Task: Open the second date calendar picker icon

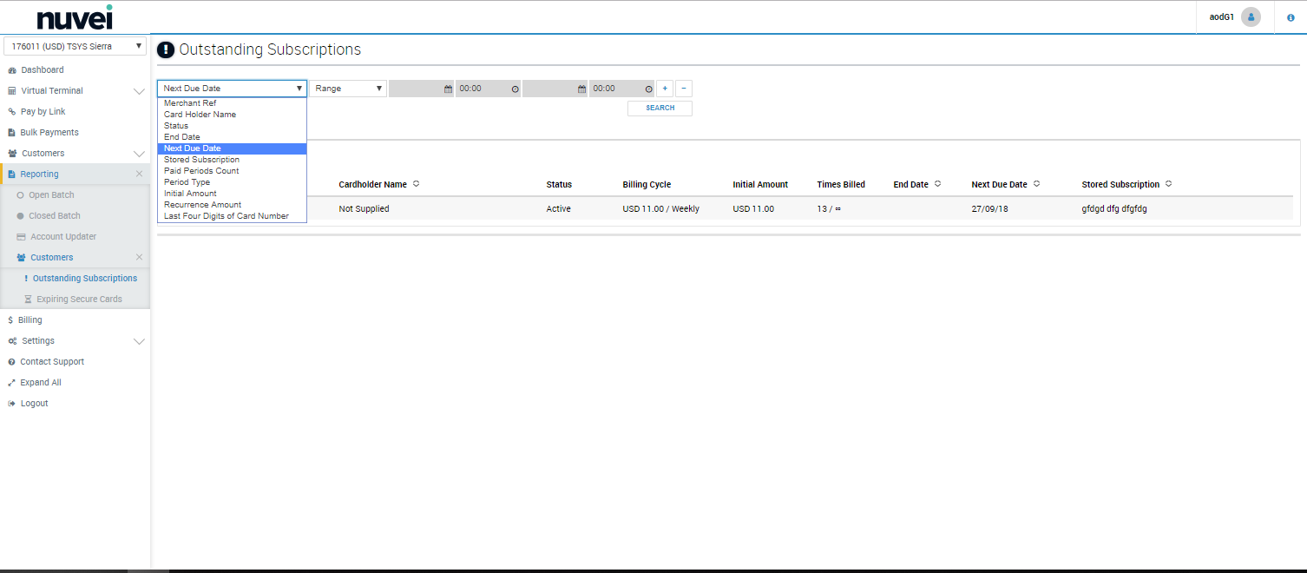Action: coord(581,89)
